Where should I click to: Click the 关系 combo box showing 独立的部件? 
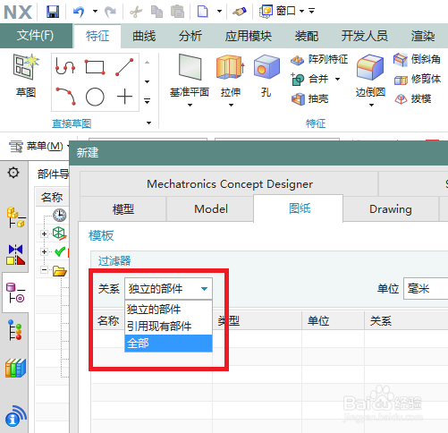[168, 289]
